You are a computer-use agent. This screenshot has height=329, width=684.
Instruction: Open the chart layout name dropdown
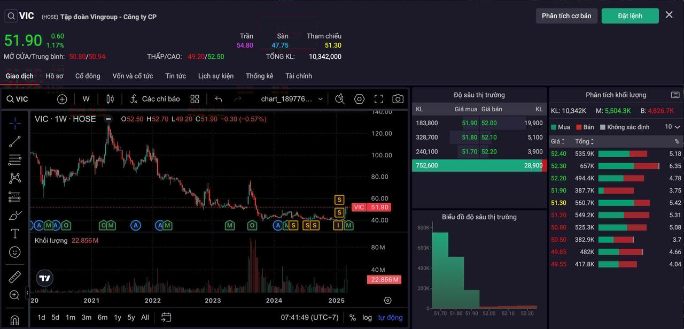pos(292,99)
